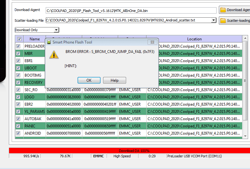Uncheck the SEC_RO partition checkbox
Image resolution: width=250 pixels, height=169 pixels.
(18, 90)
